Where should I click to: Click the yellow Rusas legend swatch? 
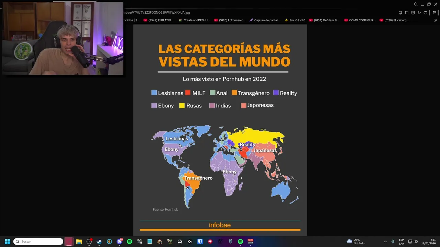tap(182, 105)
